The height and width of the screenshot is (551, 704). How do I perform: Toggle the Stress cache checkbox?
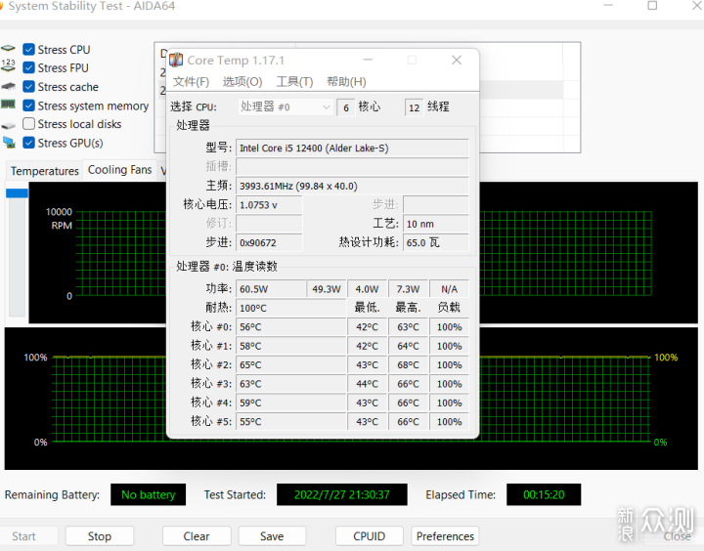tap(28, 87)
